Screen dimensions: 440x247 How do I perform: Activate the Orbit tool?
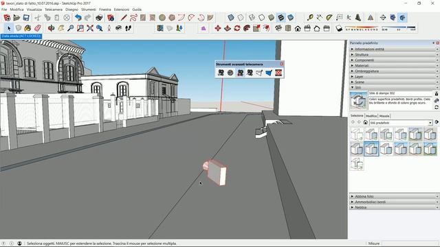click(51, 28)
